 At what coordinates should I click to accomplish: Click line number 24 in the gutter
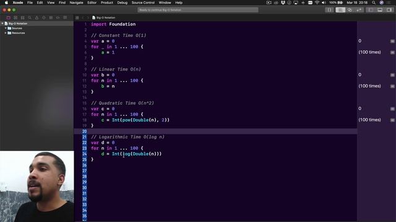(x=84, y=154)
